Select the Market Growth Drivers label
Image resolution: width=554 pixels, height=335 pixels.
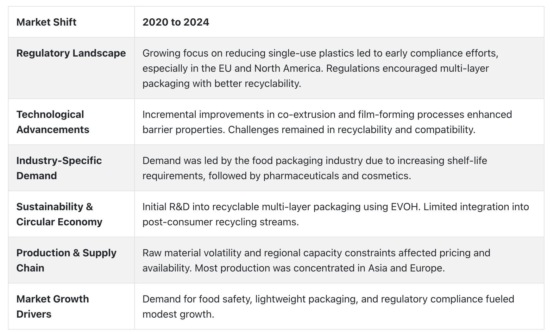click(x=53, y=307)
